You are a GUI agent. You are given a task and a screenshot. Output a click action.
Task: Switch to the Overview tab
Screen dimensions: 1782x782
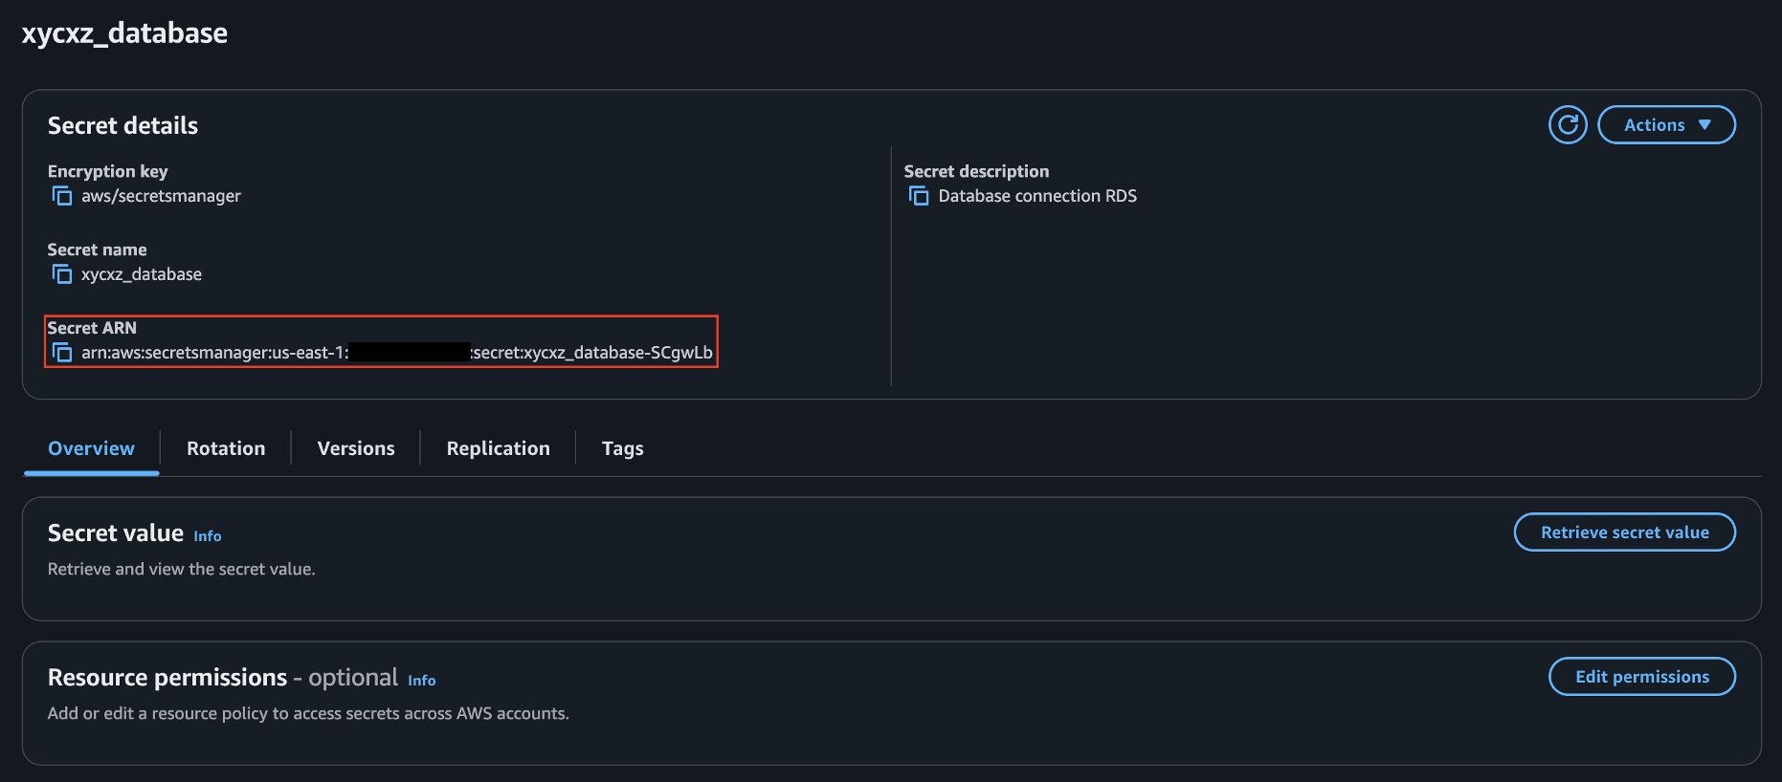91,448
